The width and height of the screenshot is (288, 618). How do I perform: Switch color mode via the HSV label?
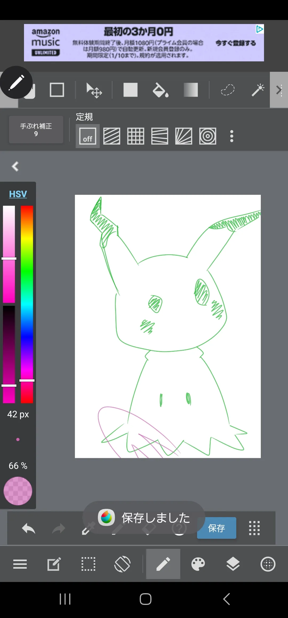point(18,194)
